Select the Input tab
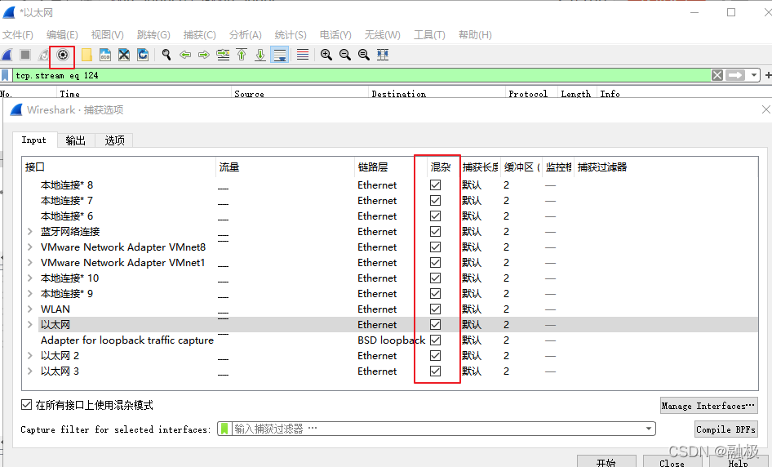This screenshot has height=467, width=772. coord(34,140)
